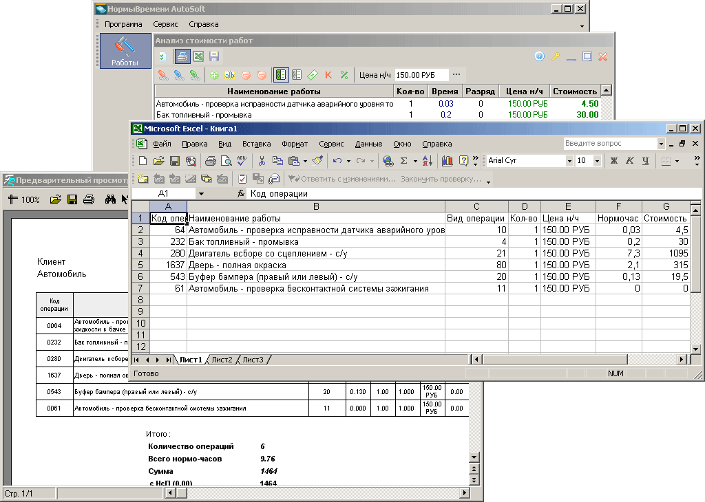The height and width of the screenshot is (502, 705).
Task: Switch to the Лист2 sheet tab
Action: (x=222, y=360)
